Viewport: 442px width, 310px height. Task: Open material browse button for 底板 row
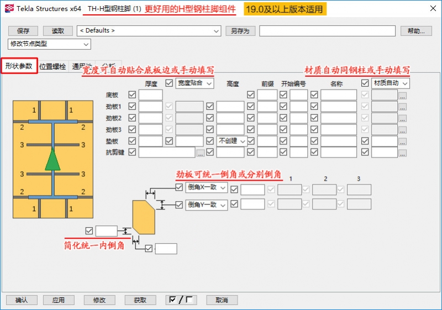[402, 96]
